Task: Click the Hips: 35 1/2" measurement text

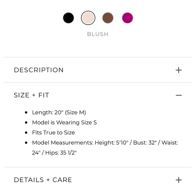Action: click(61, 153)
